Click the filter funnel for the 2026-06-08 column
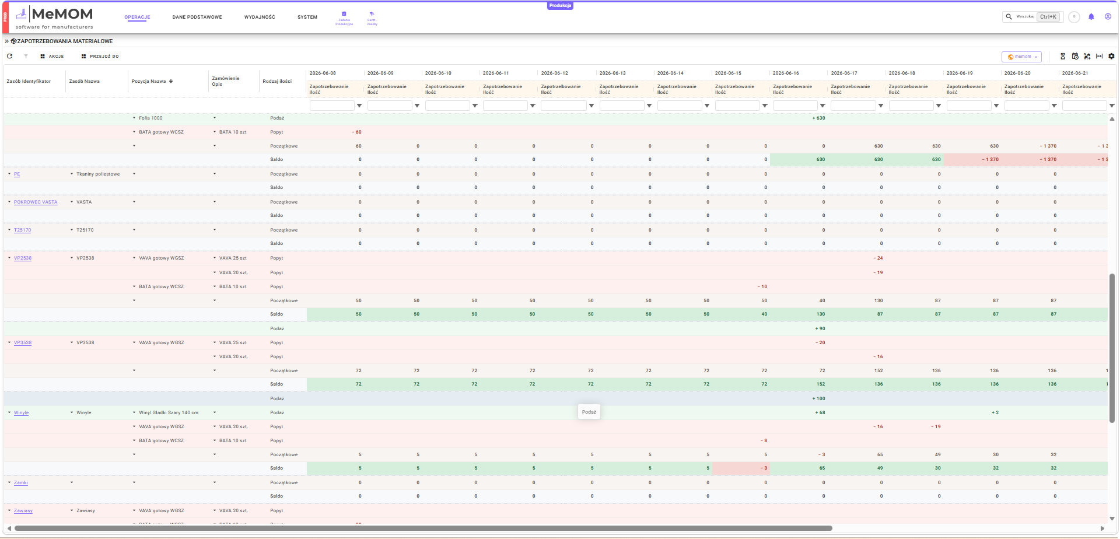1120x539 pixels. coord(359,106)
